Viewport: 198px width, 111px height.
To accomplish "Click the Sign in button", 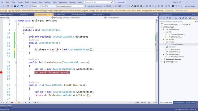I will [175, 2].
